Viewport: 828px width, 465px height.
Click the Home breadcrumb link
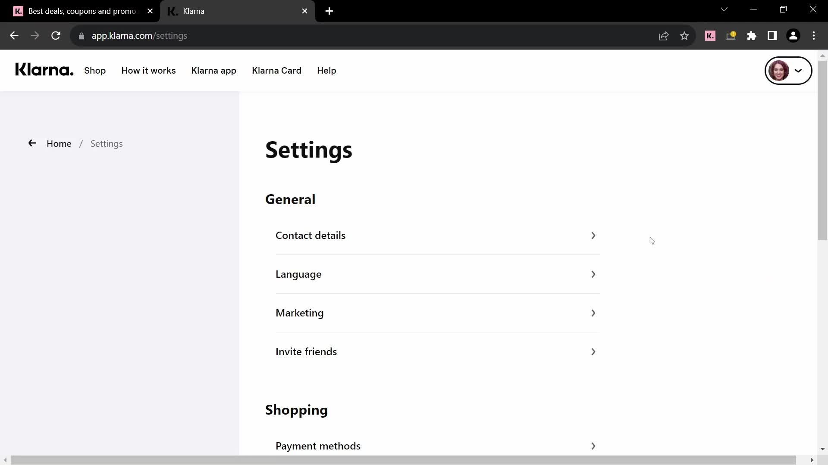click(59, 144)
